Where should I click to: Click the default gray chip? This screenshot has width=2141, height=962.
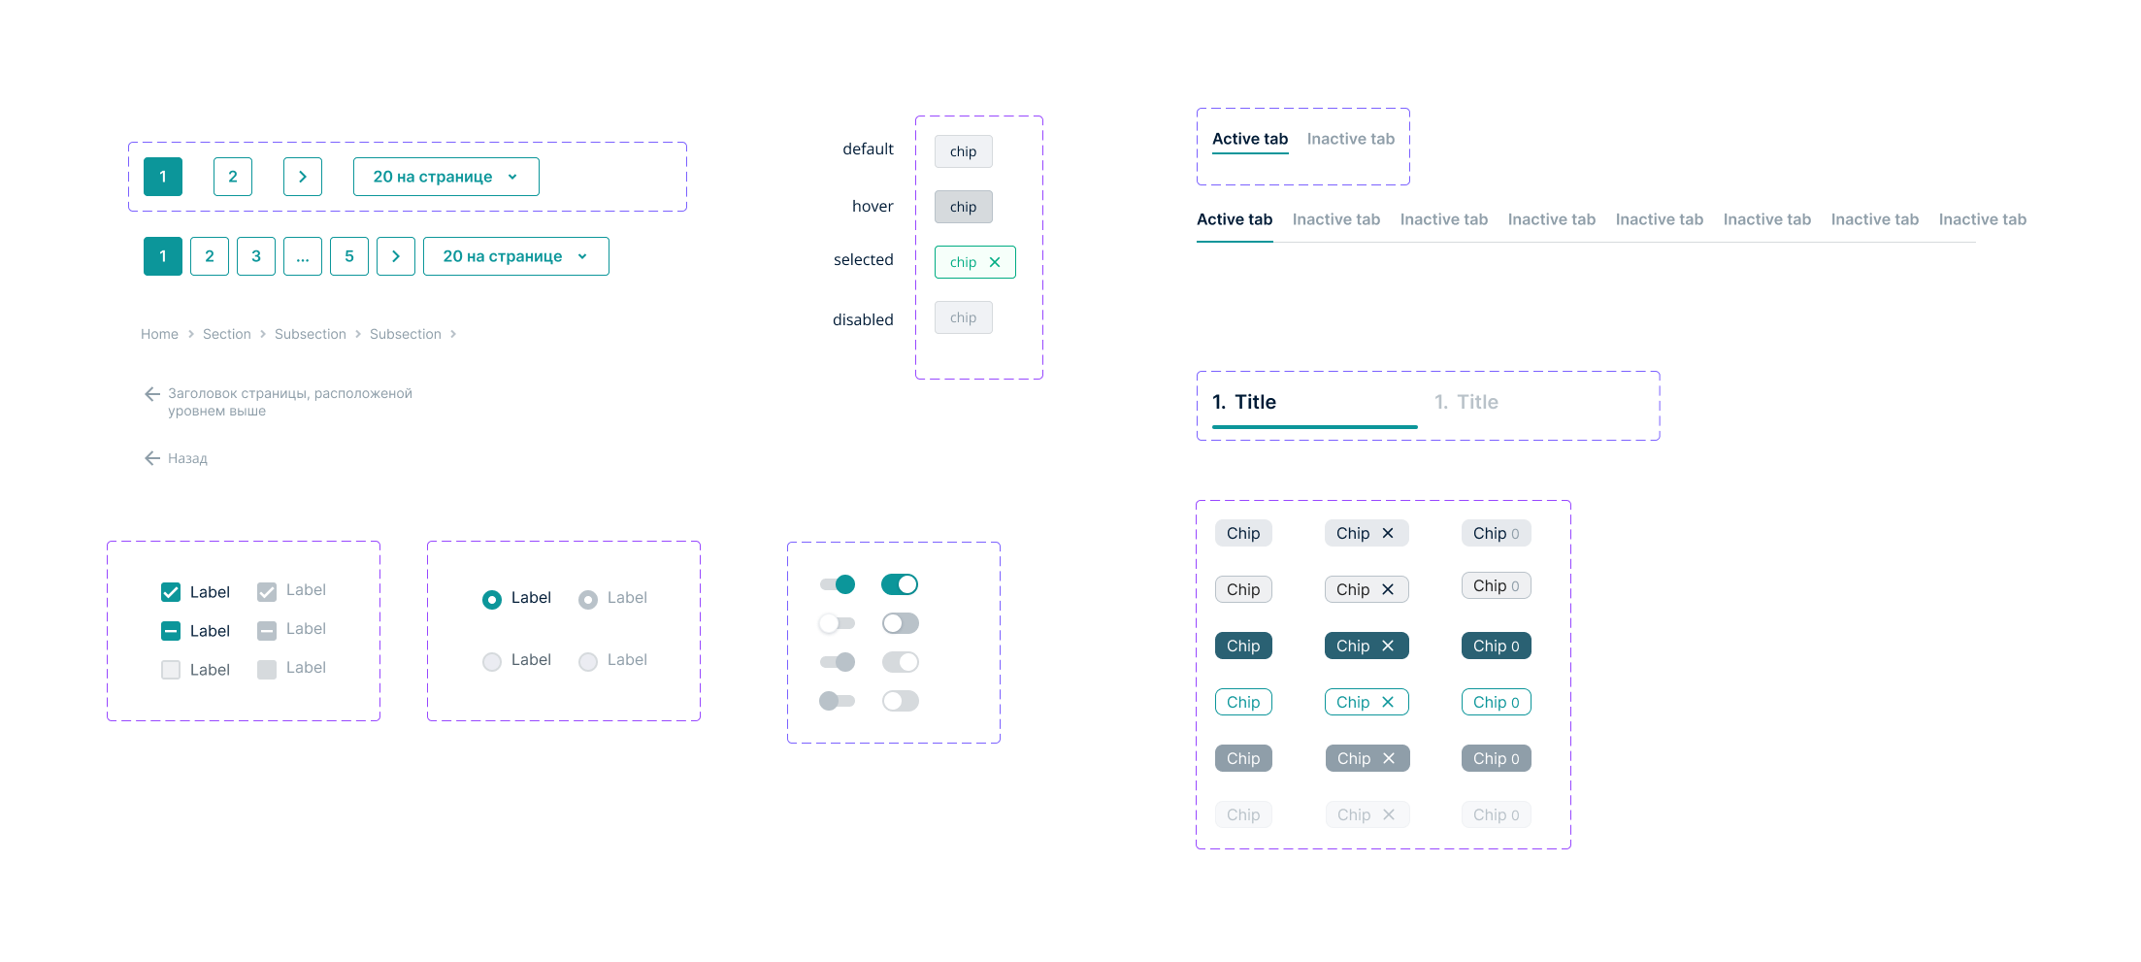pos(964,151)
